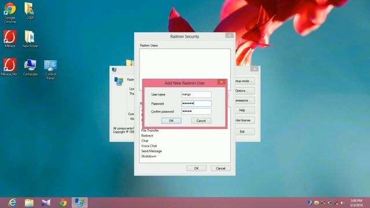Select File Transfer in the rights list

(150, 131)
